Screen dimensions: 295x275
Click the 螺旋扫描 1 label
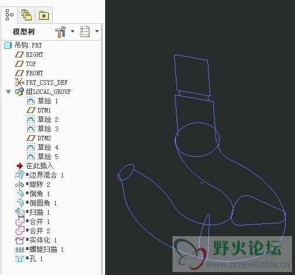click(x=46, y=249)
